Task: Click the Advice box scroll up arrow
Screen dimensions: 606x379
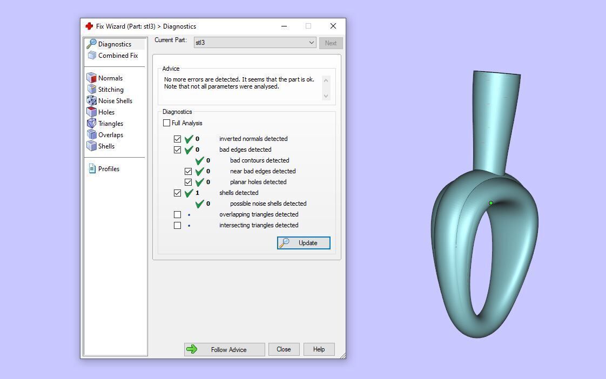Action: click(326, 80)
